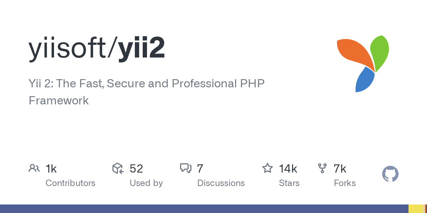Click the Contributors people icon

coord(34,168)
